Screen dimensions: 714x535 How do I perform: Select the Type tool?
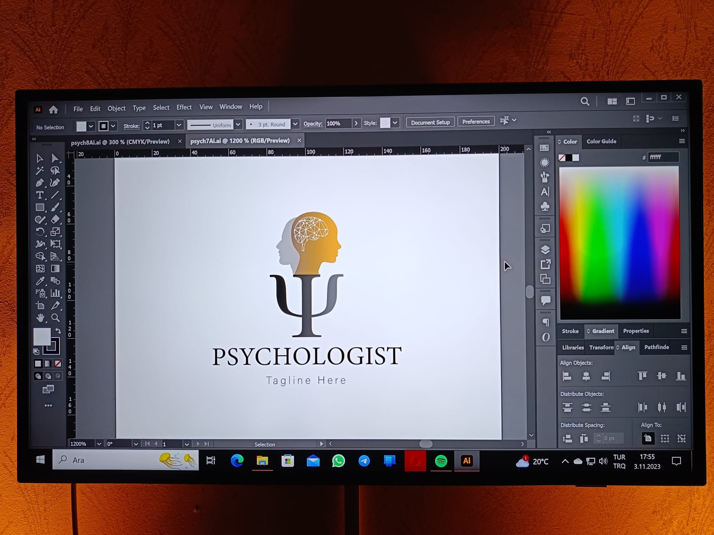(40, 195)
